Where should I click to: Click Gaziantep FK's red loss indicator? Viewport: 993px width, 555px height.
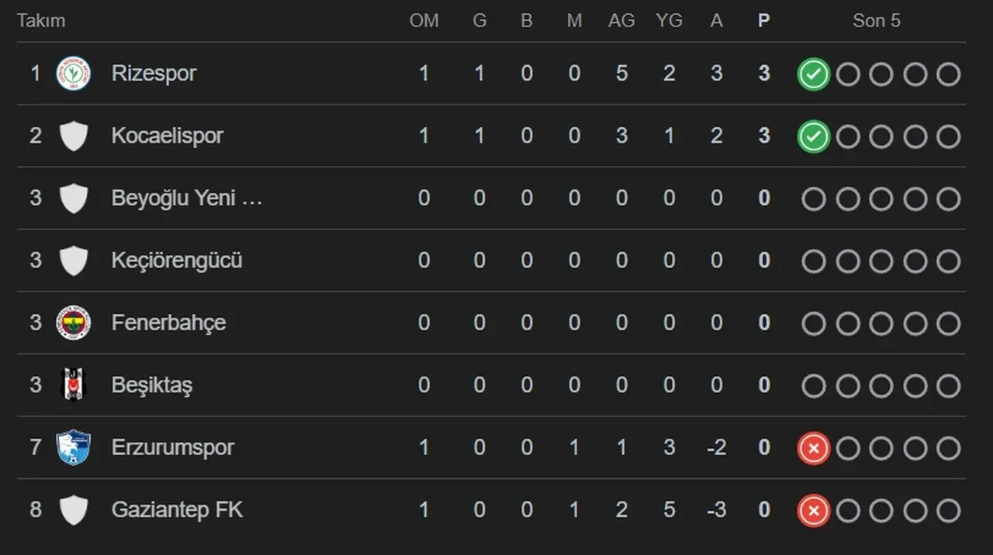pyautogui.click(x=814, y=510)
